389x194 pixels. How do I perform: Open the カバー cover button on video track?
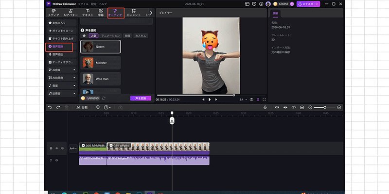(x=73, y=148)
